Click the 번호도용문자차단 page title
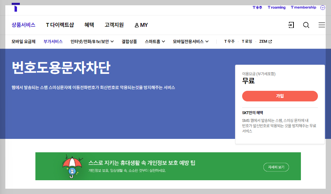The height and width of the screenshot is (194, 331). [61, 67]
